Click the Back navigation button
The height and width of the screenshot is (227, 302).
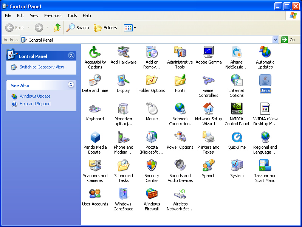(x=15, y=28)
